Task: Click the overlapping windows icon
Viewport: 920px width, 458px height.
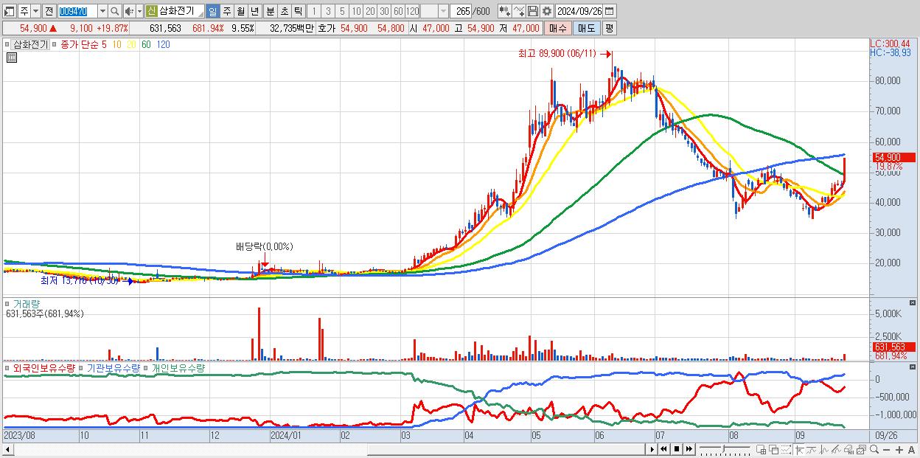Action: (x=774, y=449)
